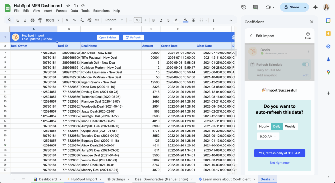Screen dimensions: 335x183
Task: Print the spreadsheet
Action: click(32, 20)
